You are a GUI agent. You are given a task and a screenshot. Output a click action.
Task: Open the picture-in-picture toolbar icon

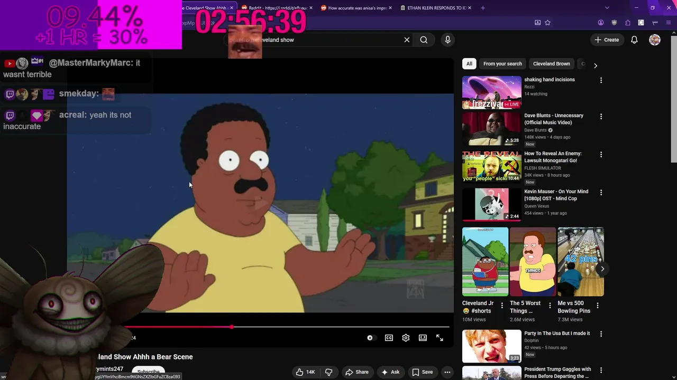tap(537, 23)
